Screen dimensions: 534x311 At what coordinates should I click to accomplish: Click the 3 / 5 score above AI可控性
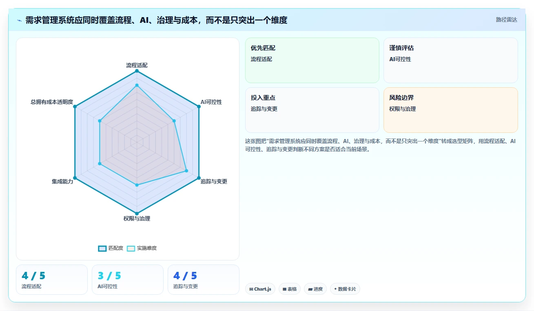point(109,276)
